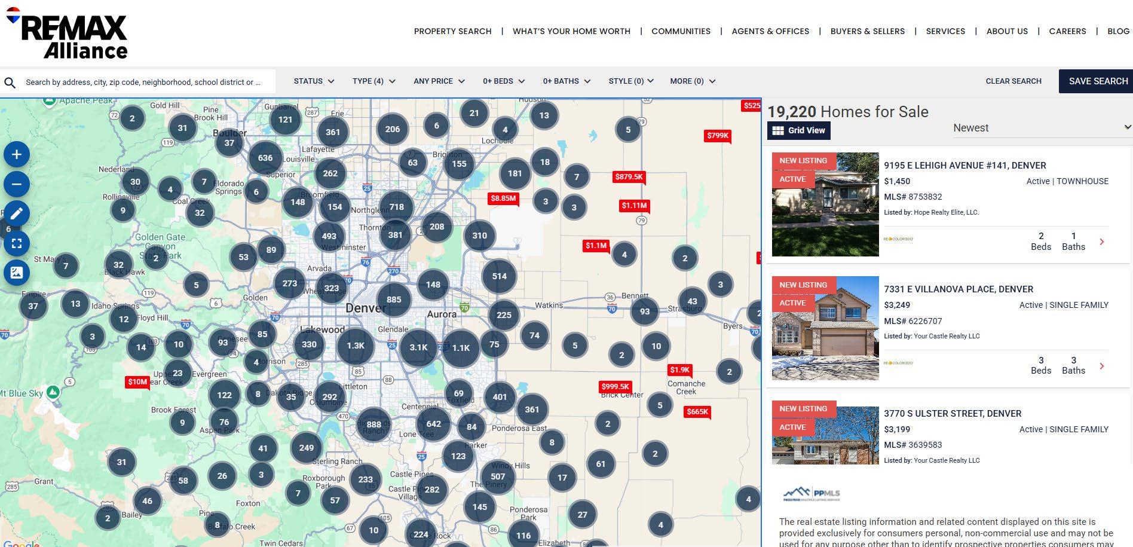1133x547 pixels.
Task: Click REcolorado logo on Lehigh Avenue listing
Action: click(899, 239)
